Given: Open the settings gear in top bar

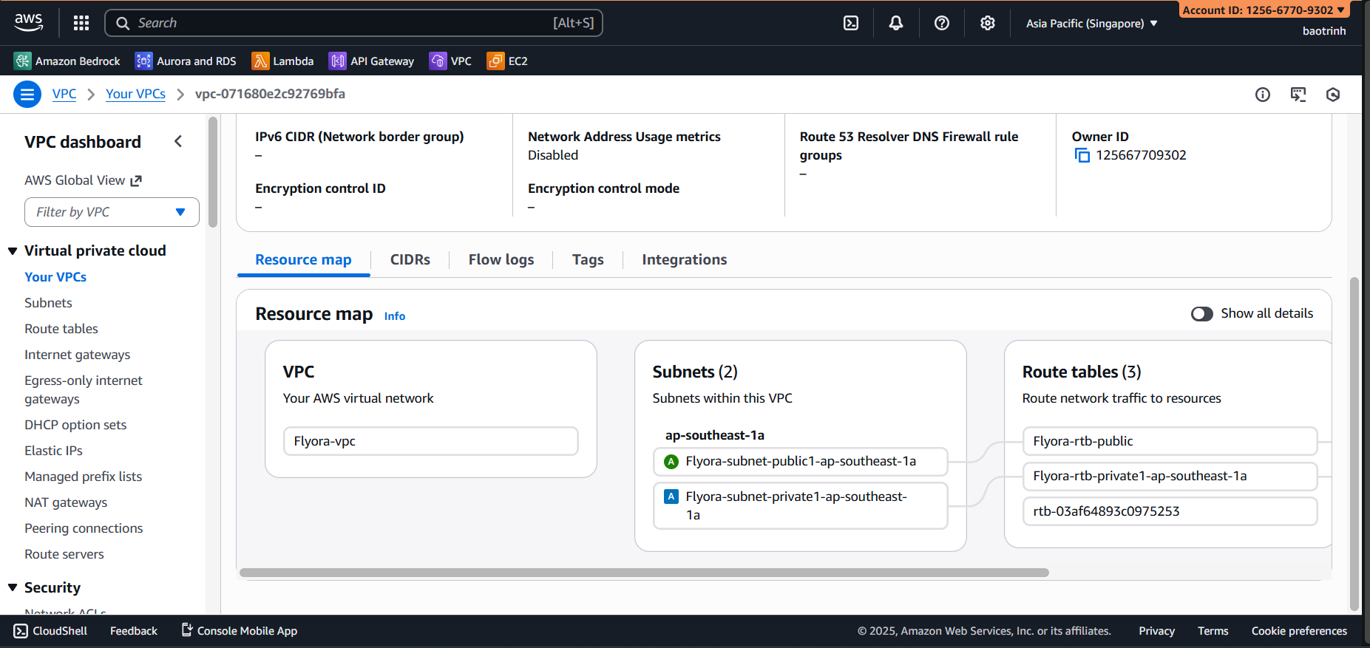Looking at the screenshot, I should coord(988,23).
